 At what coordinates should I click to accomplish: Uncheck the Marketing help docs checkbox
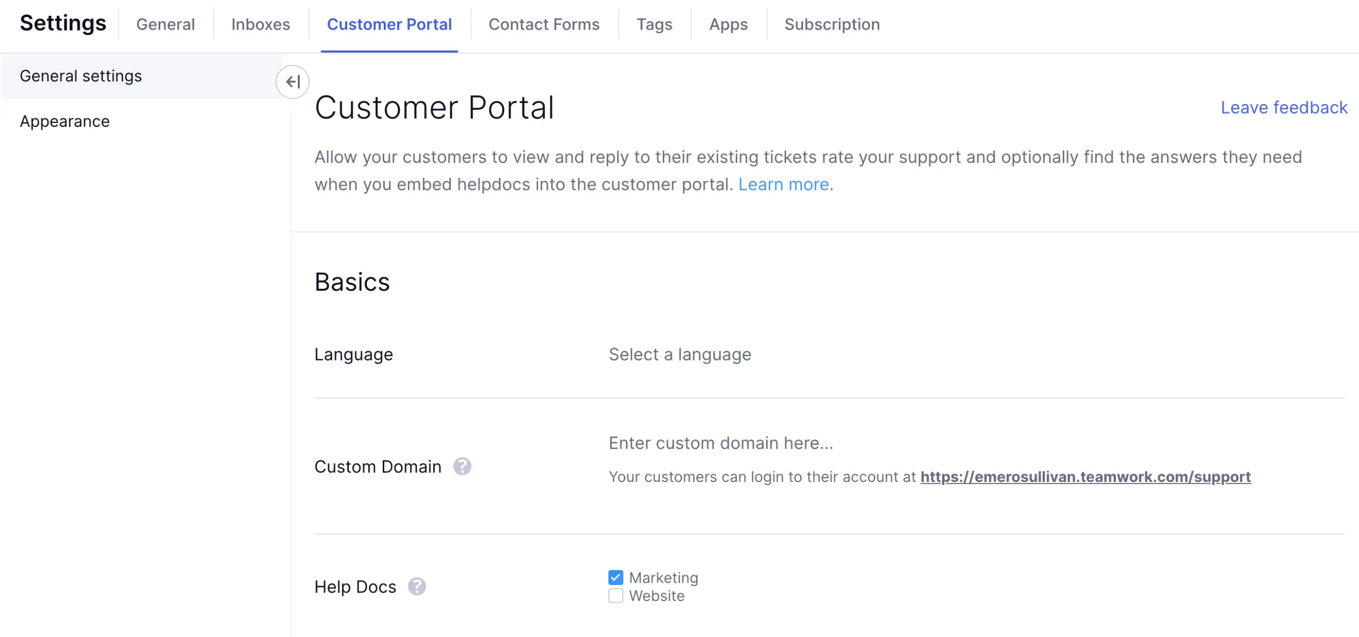pyautogui.click(x=615, y=578)
